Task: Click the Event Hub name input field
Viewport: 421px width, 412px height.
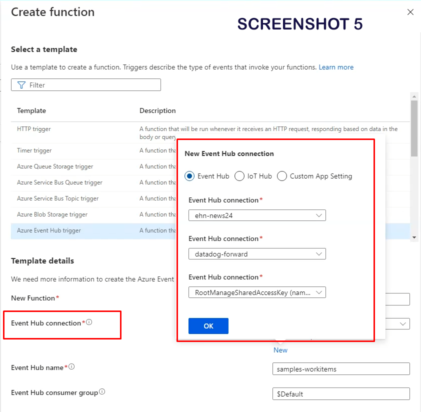Action: tap(341, 369)
